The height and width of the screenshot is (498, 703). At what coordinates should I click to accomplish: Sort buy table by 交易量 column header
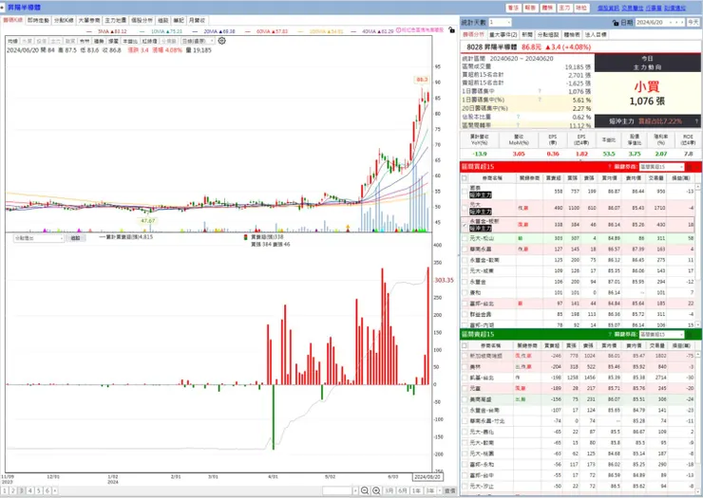pyautogui.click(x=655, y=178)
